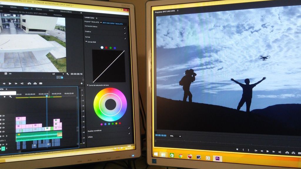Expand the Viñeta section
Screen dimensions: 301x169
(90, 137)
